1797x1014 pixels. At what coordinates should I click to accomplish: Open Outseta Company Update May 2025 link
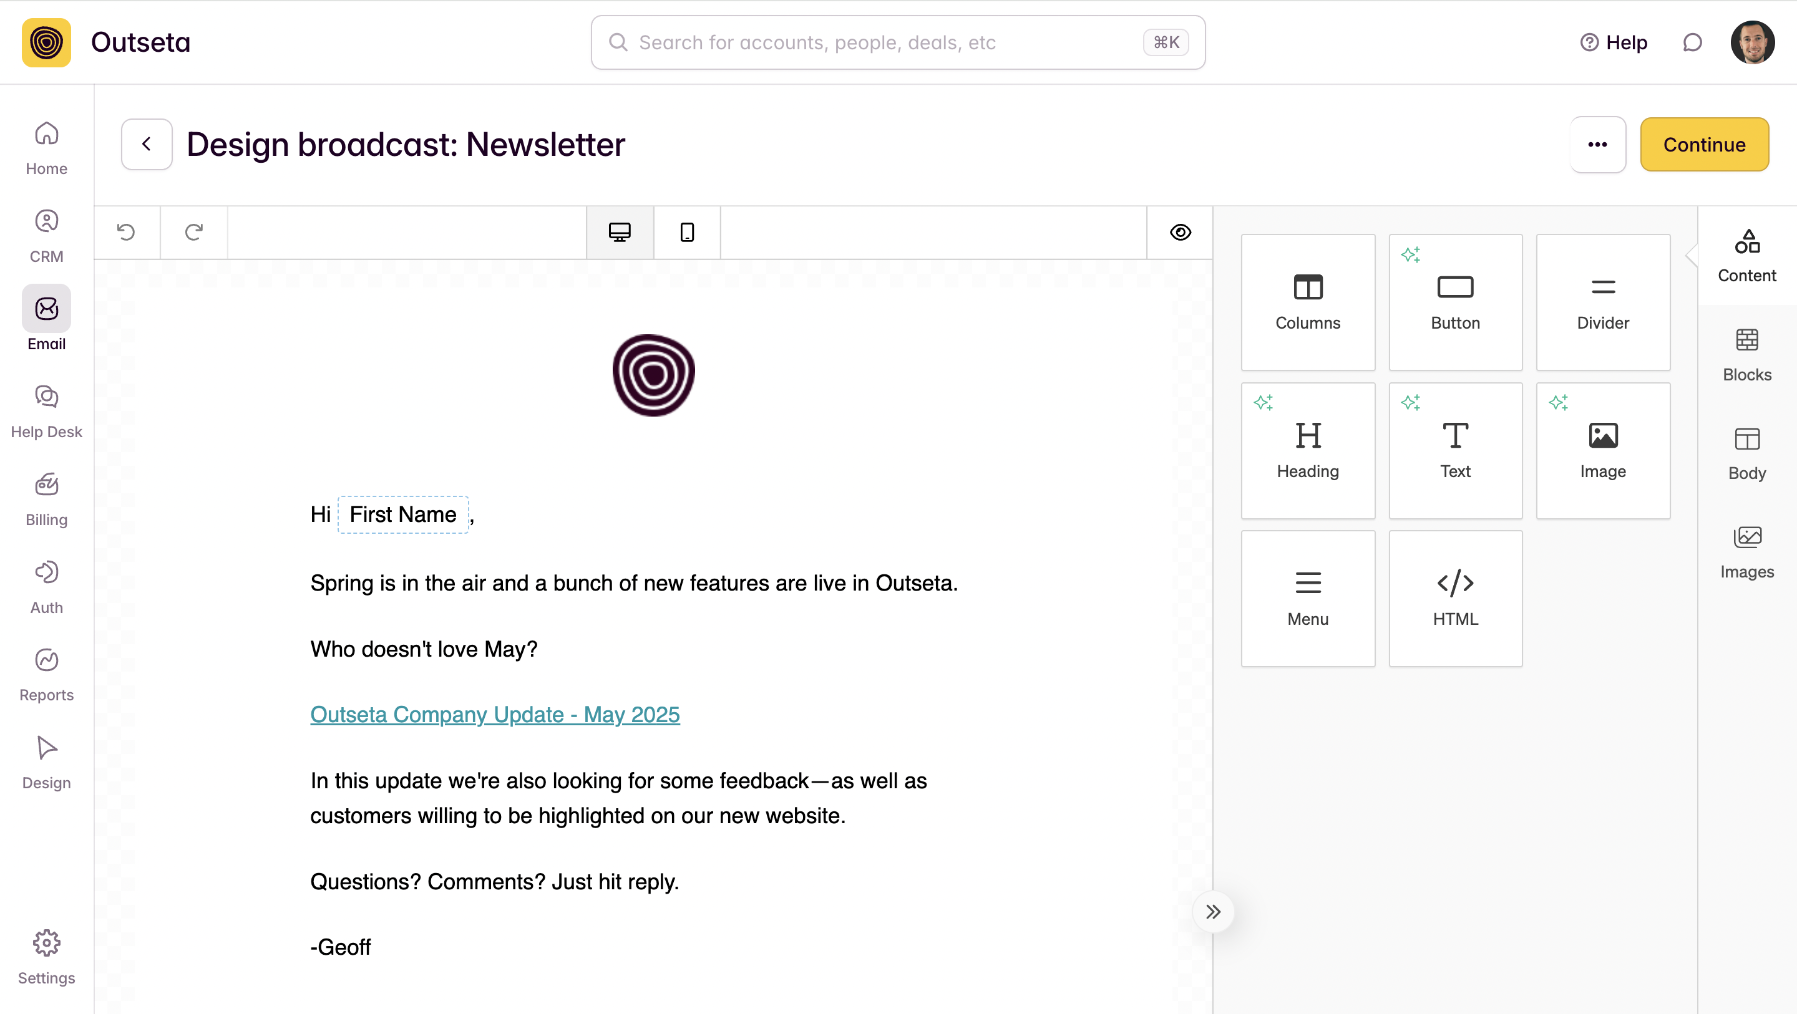tap(495, 714)
